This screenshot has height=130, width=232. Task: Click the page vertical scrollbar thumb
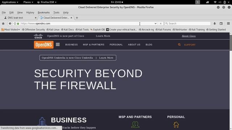click(x=231, y=43)
